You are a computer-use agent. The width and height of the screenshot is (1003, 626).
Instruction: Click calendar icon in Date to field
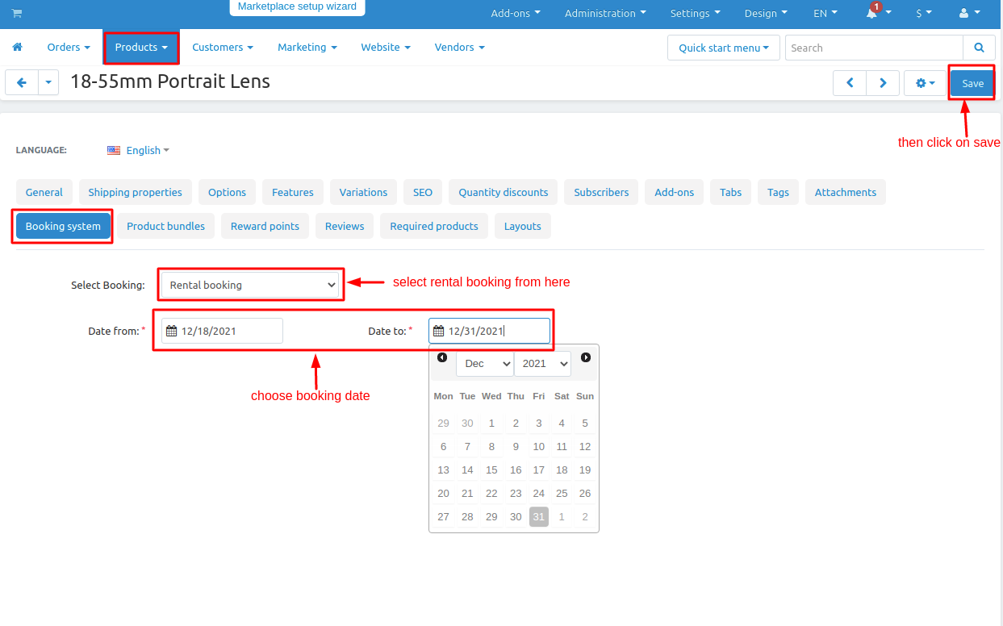tap(438, 331)
